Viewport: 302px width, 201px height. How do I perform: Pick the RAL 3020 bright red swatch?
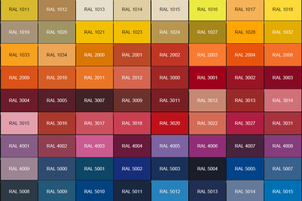click(x=170, y=123)
